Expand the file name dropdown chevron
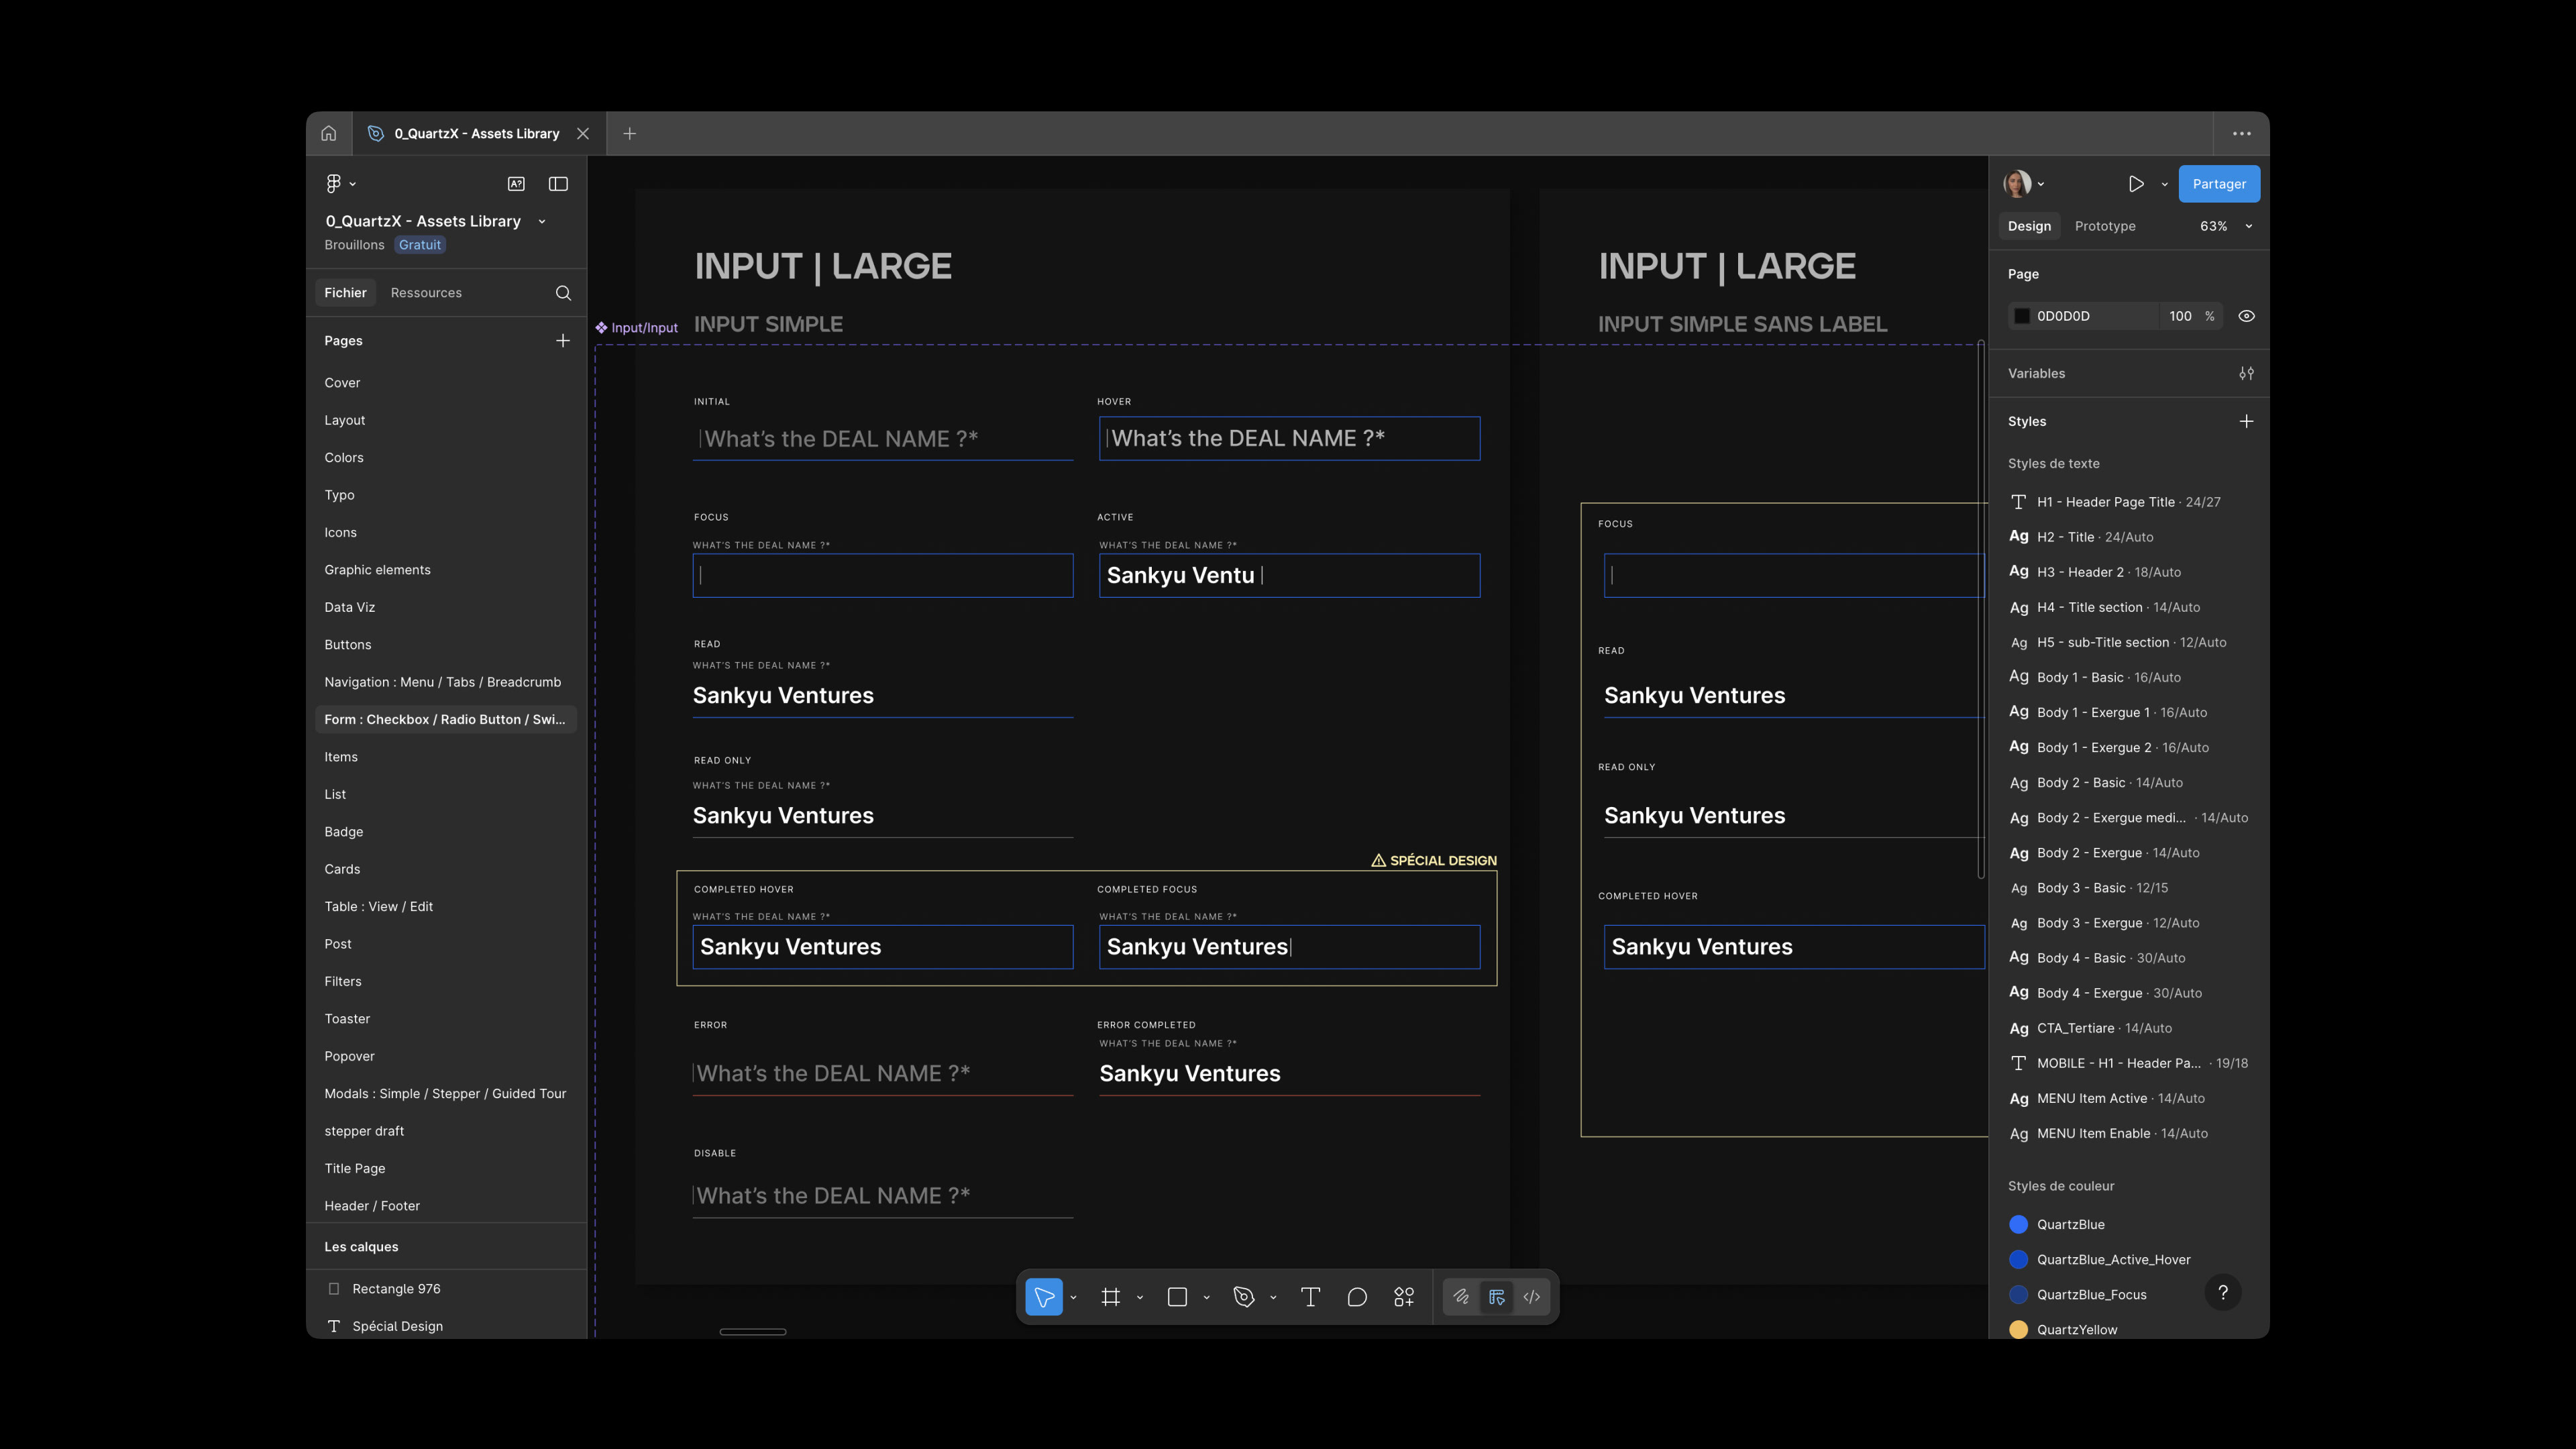Screen dimensions: 2576x1449 tap(542, 221)
